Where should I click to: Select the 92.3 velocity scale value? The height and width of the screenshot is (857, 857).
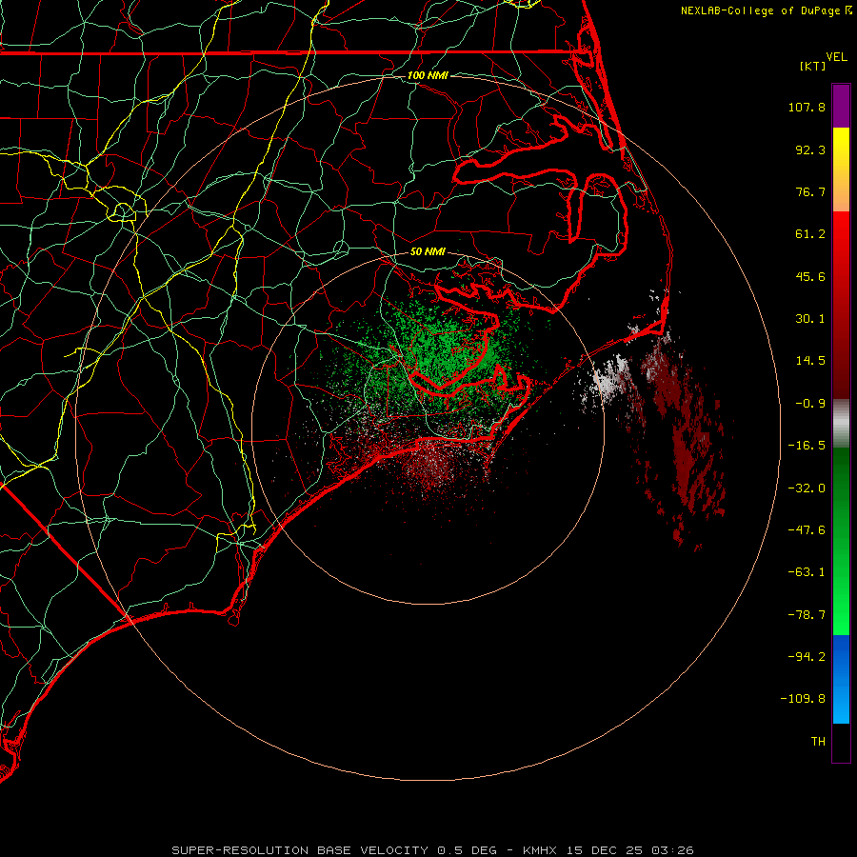click(810, 149)
